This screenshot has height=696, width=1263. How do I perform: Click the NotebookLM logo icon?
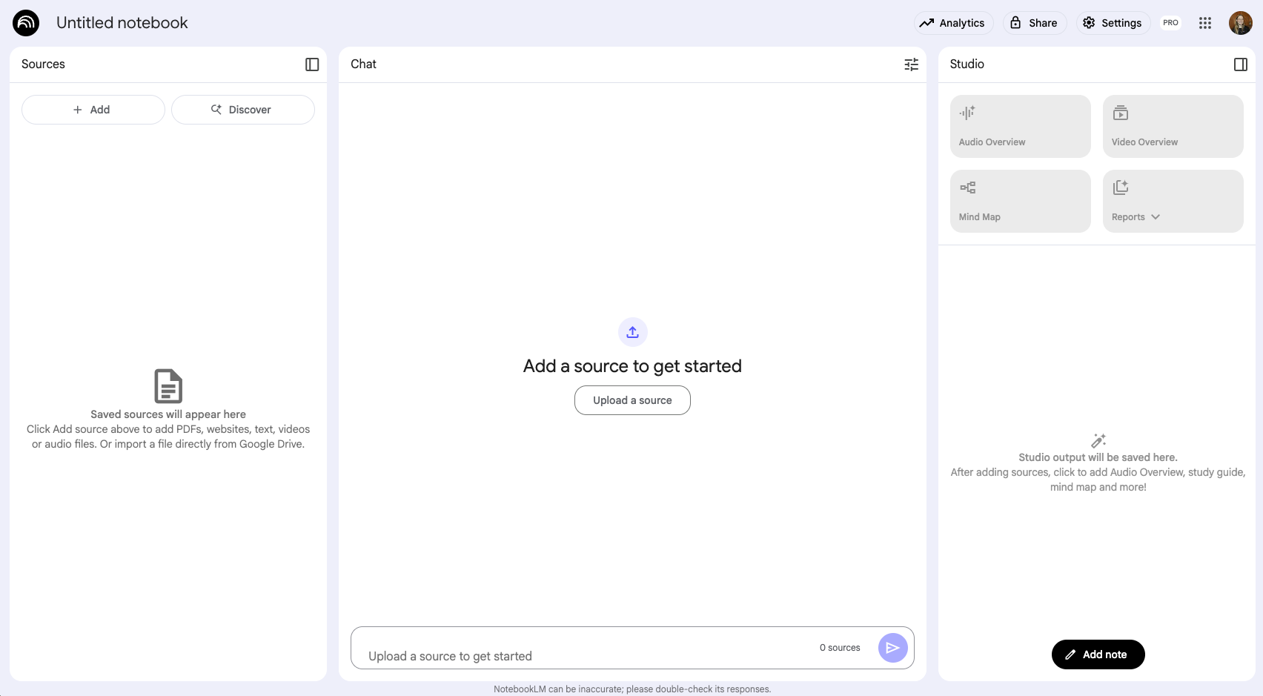coord(26,23)
